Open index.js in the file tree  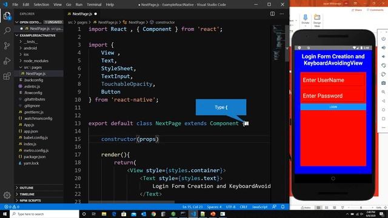click(39, 144)
